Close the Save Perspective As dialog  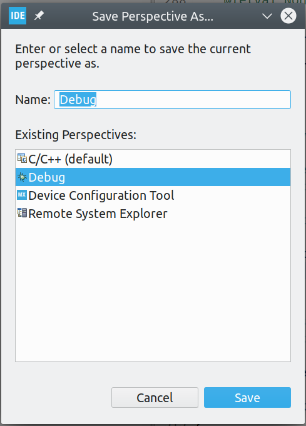[288, 16]
